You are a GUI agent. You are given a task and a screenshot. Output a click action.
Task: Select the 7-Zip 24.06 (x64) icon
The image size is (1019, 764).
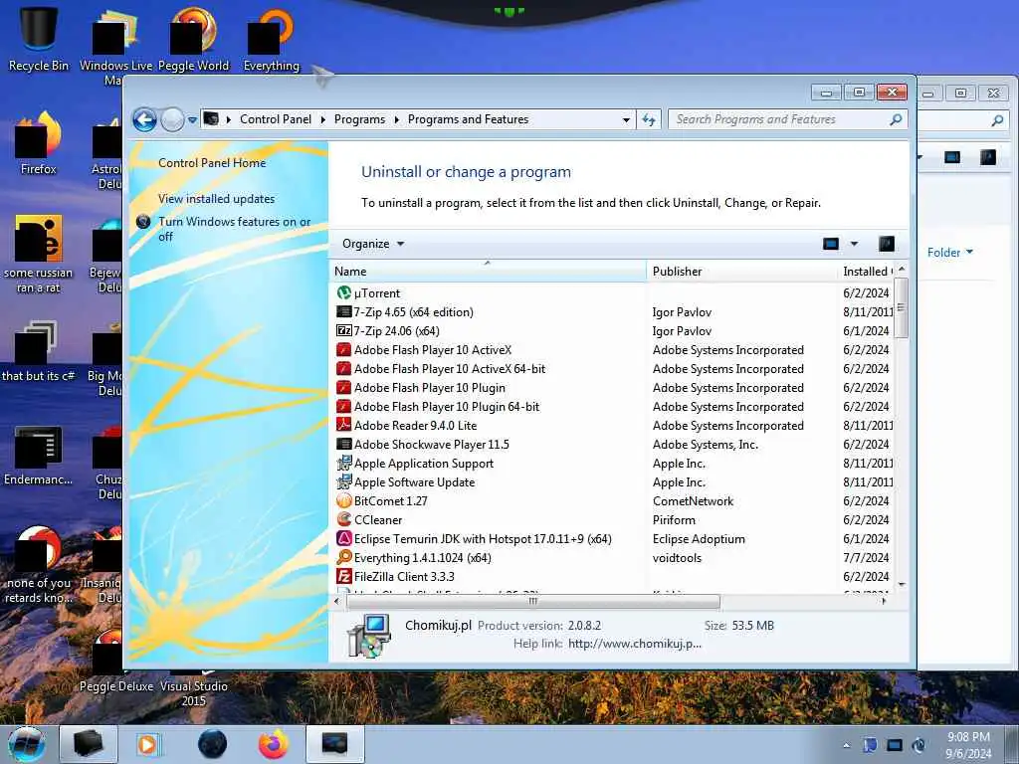(343, 330)
